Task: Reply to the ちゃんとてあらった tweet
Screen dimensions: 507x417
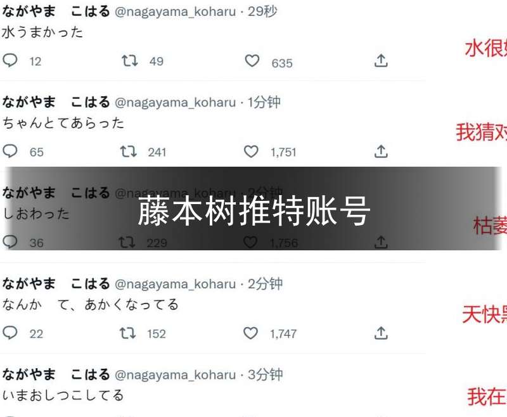Action: tap(10, 151)
